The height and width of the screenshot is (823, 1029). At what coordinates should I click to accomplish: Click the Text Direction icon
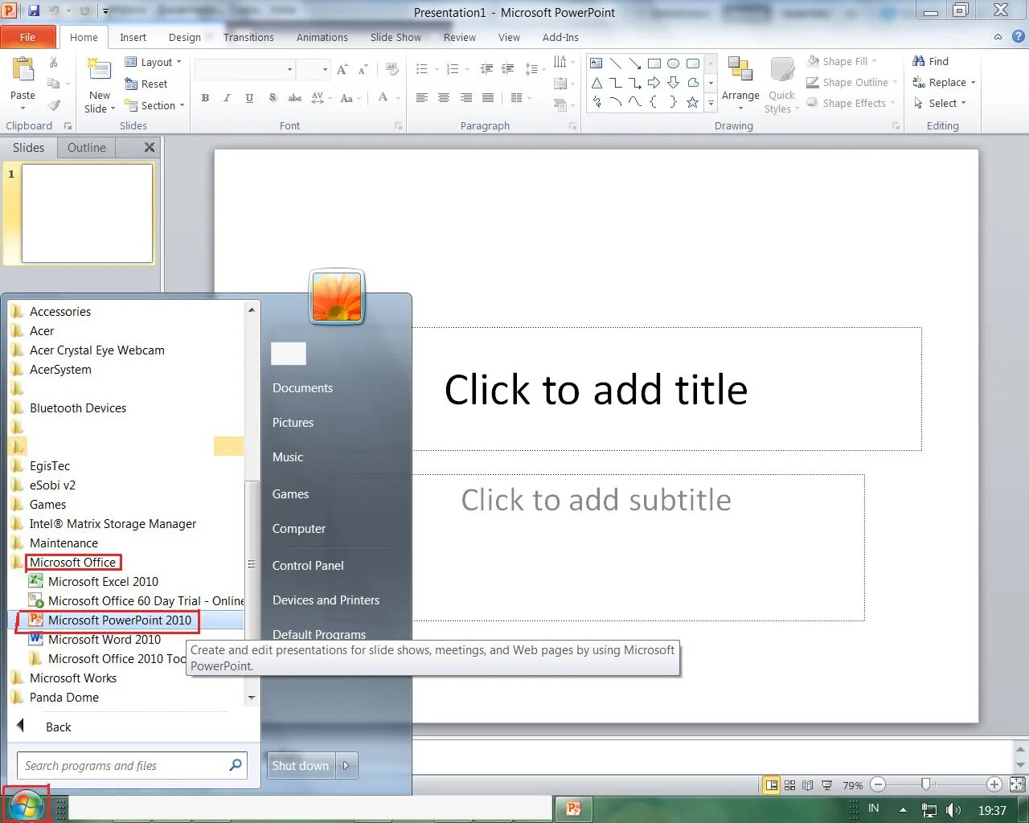click(x=560, y=62)
